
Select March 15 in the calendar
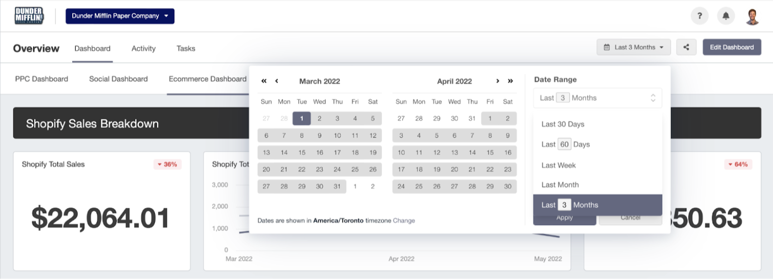pos(302,152)
